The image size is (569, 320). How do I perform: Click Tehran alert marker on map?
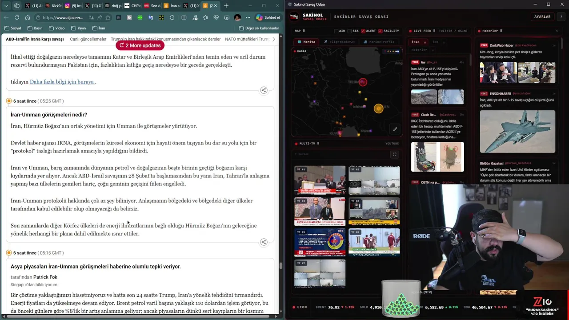click(x=363, y=82)
